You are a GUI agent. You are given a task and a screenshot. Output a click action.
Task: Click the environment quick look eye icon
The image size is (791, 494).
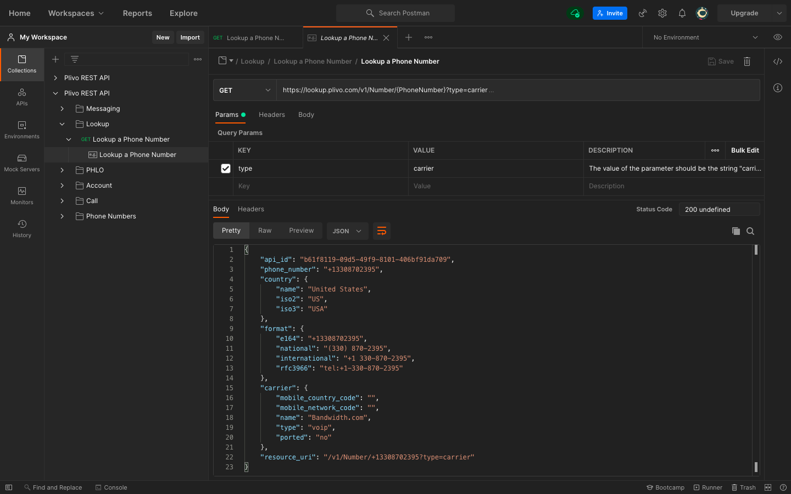click(777, 37)
